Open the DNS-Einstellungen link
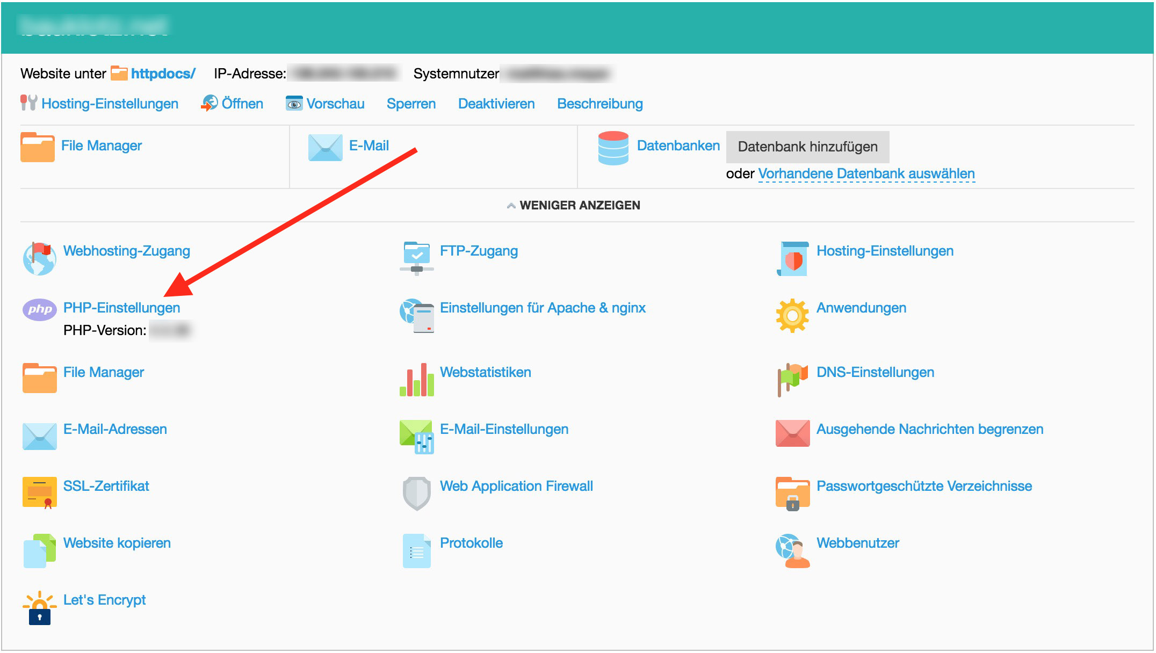 click(x=876, y=372)
